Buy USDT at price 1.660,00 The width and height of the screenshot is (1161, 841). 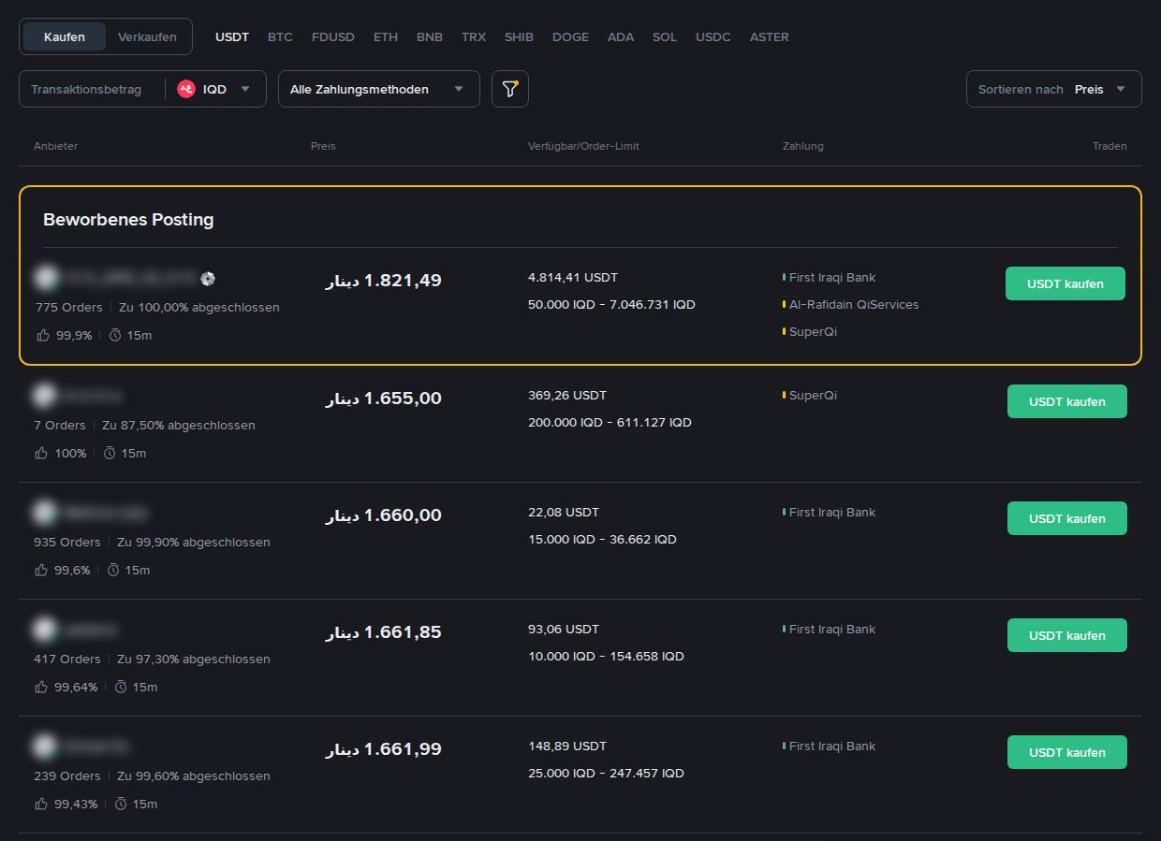point(1067,518)
